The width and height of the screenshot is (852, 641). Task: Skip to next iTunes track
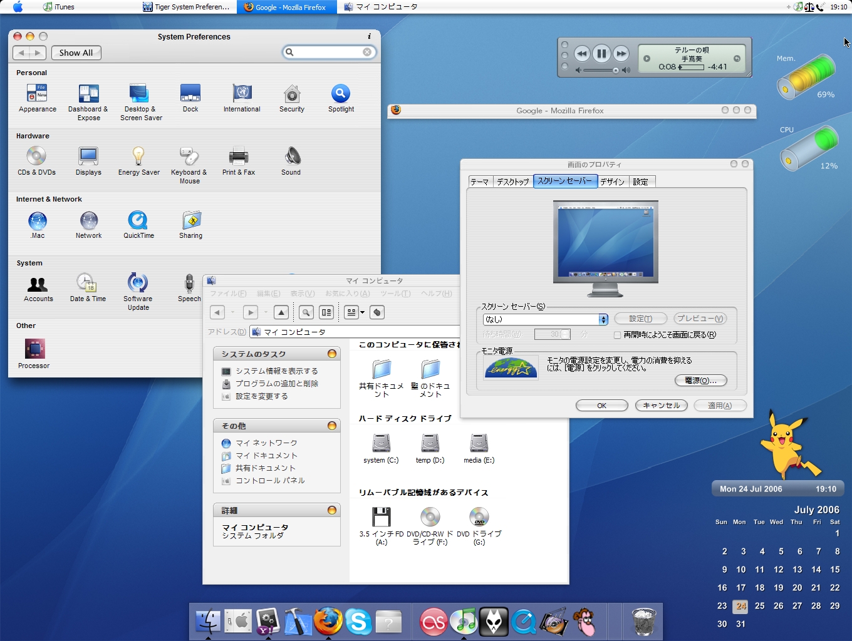click(x=621, y=54)
